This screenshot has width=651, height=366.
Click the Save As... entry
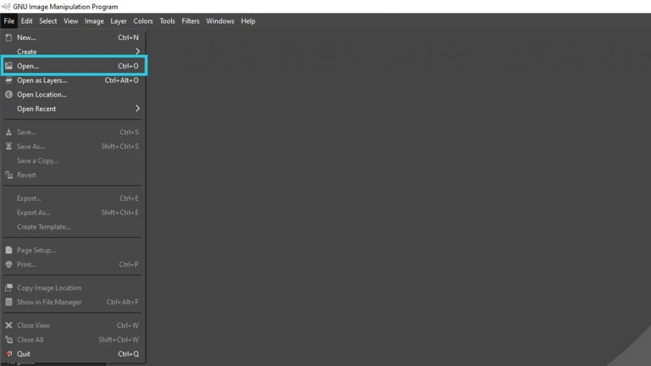pos(72,146)
